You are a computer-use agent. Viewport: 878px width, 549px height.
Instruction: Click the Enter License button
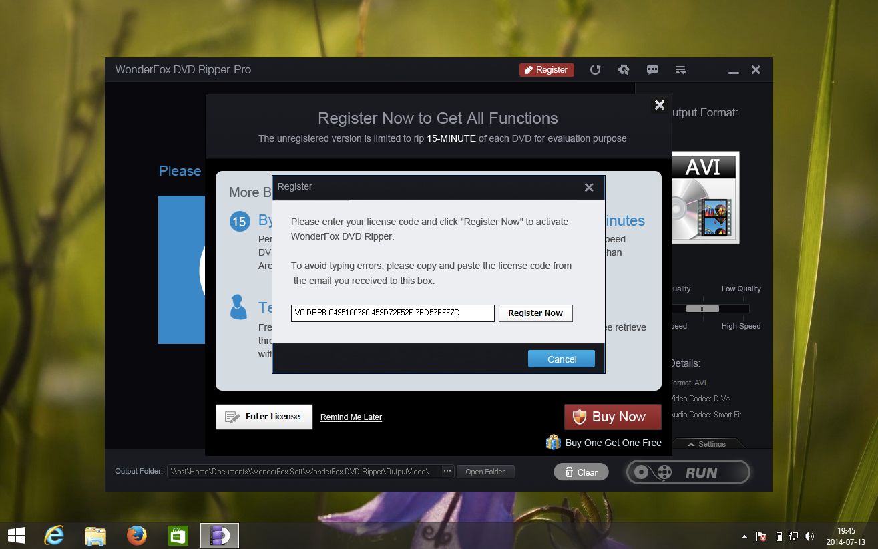(x=264, y=417)
